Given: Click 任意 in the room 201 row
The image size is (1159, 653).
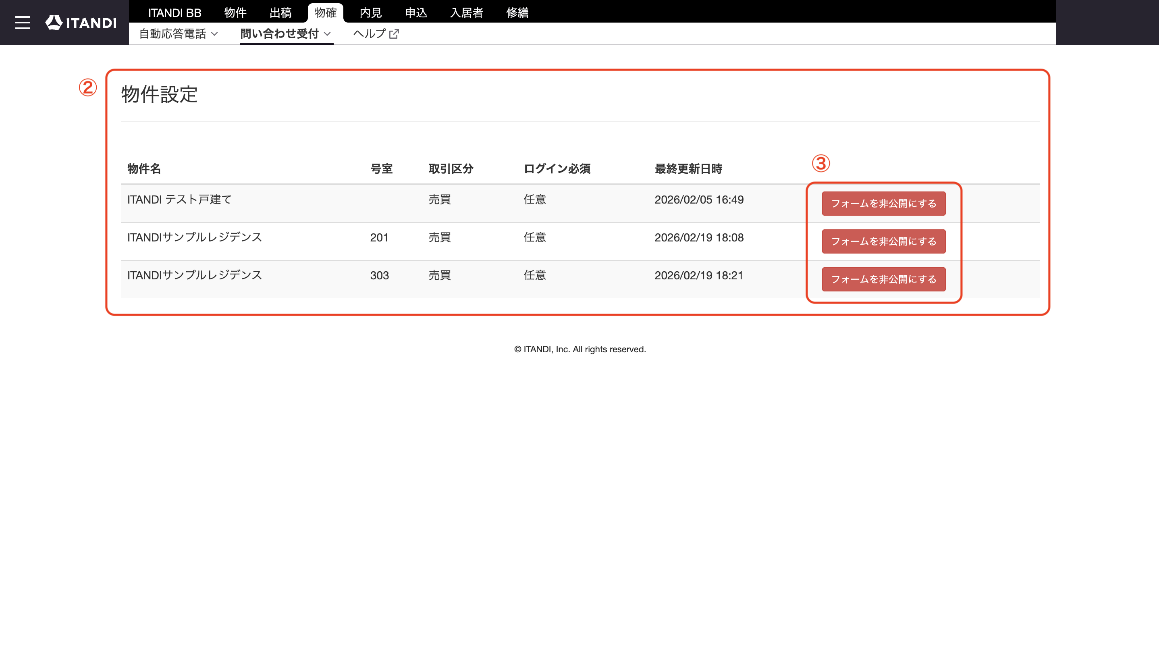Looking at the screenshot, I should pyautogui.click(x=534, y=237).
